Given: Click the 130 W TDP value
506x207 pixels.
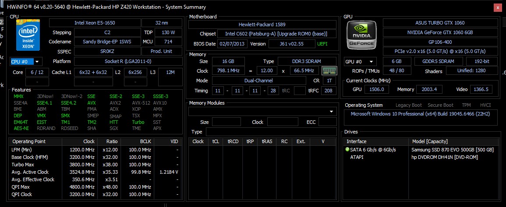Looking at the screenshot, I should point(168,32).
